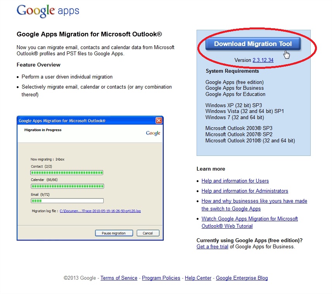Click the Email (9/72) progress bar
Viewport: 332px width, 294px height.
point(67,201)
